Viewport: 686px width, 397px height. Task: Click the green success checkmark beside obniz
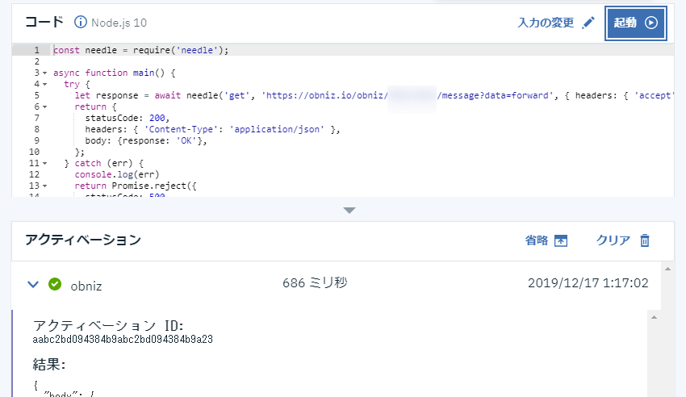55,284
